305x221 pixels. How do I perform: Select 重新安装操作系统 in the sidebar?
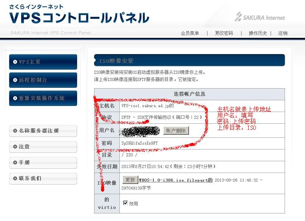click(x=43, y=98)
